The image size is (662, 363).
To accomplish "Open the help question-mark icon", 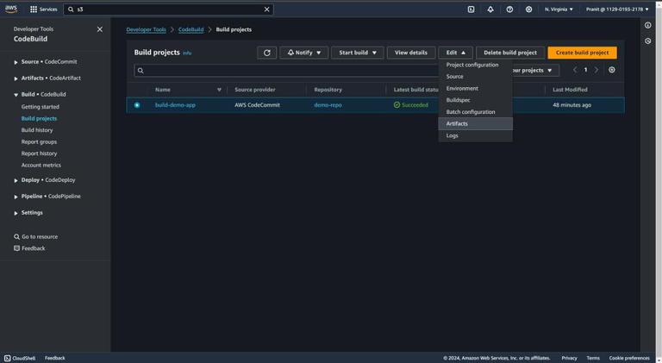I will coord(509,9).
